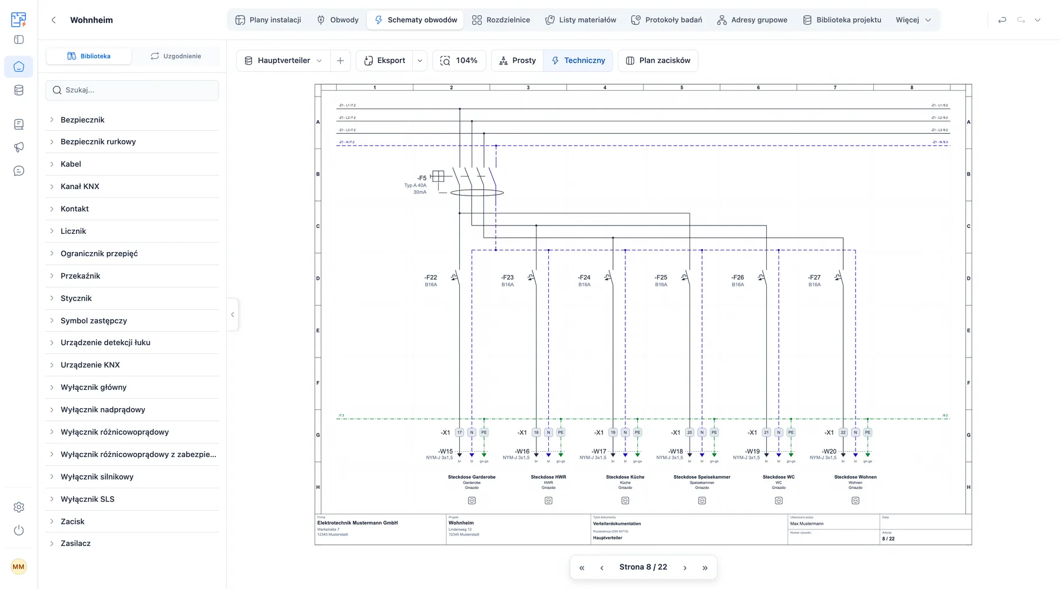Screen dimensions: 1060x589
Task: Collapse the library panel handle
Action: pyautogui.click(x=233, y=315)
